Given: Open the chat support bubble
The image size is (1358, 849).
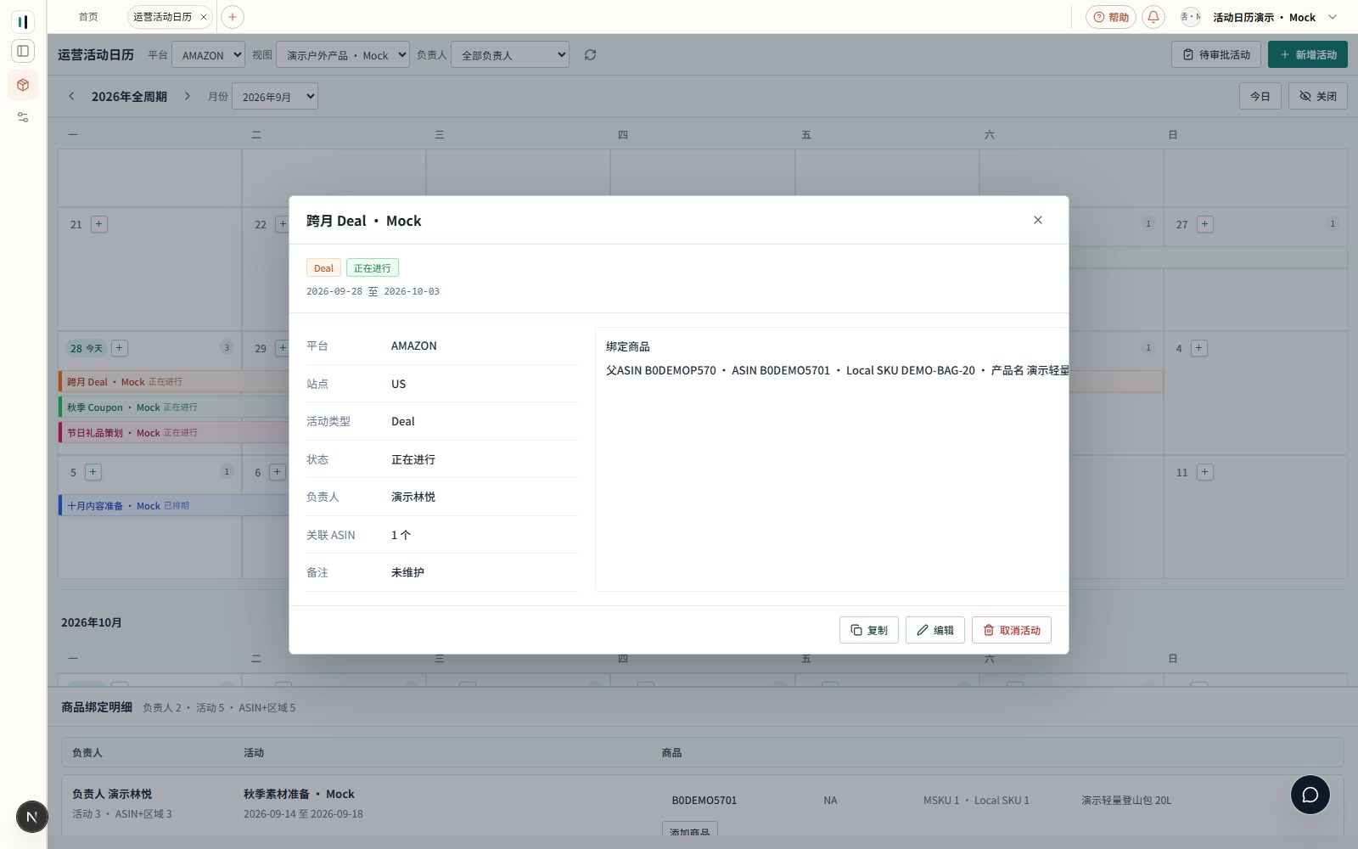Looking at the screenshot, I should coord(1310,795).
